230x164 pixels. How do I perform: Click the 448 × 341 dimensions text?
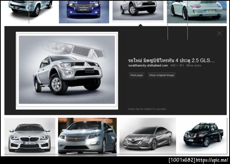[x=177, y=66]
